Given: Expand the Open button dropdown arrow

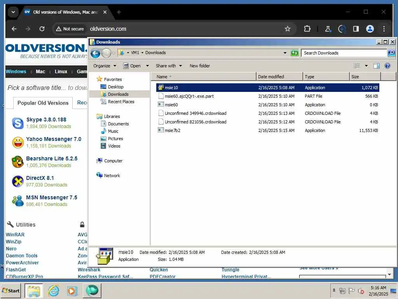Looking at the screenshot, I should tap(147, 66).
